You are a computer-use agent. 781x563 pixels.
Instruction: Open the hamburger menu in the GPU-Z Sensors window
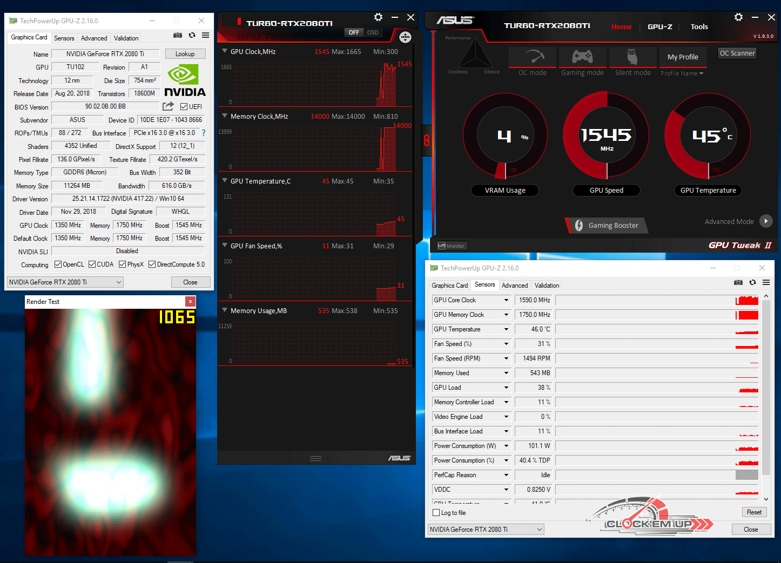click(x=766, y=282)
